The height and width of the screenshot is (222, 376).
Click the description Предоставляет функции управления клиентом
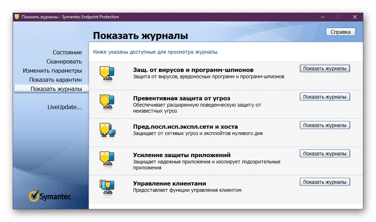(x=187, y=190)
